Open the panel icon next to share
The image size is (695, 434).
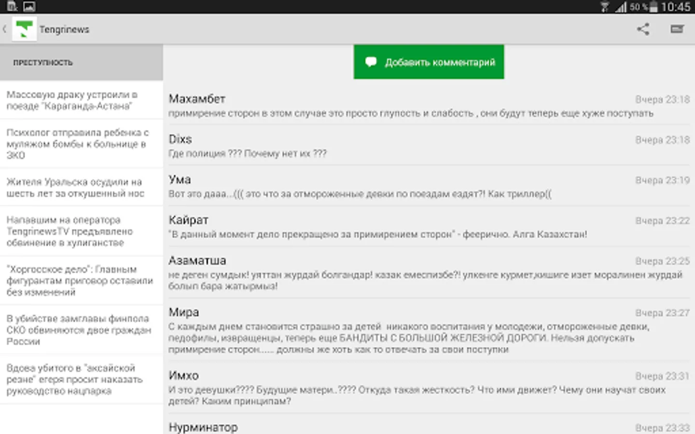678,29
